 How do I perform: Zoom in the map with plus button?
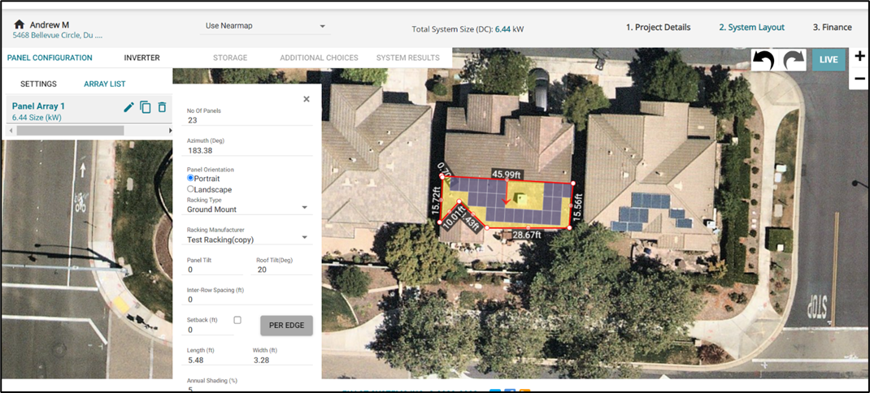click(859, 57)
